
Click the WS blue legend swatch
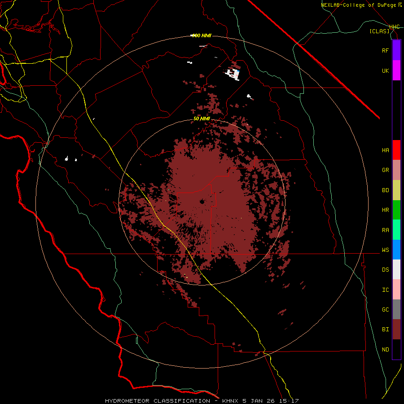click(396, 250)
